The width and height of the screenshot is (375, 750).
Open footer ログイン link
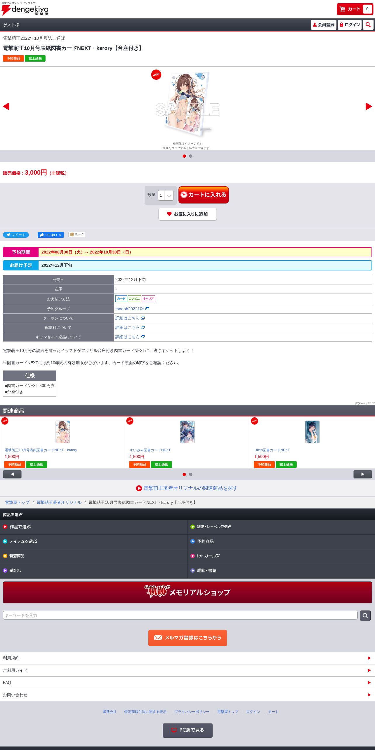pos(253,712)
